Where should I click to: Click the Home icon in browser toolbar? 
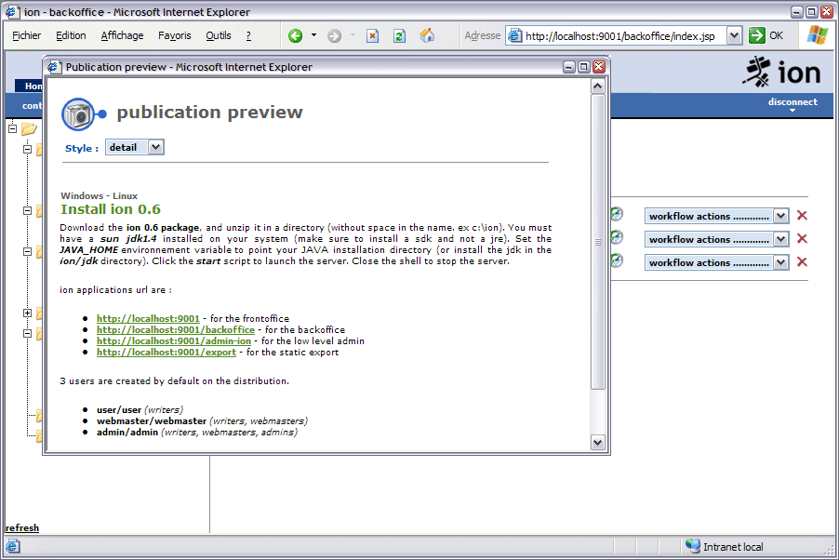[427, 36]
